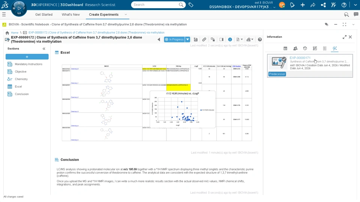Image resolution: width=360 pixels, height=202 pixels.
Task: Open the 3DEXPERIENCE compass
Action: (x=19, y=9)
